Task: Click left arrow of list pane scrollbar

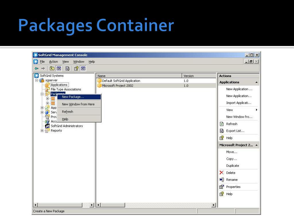Action: tap(98, 205)
